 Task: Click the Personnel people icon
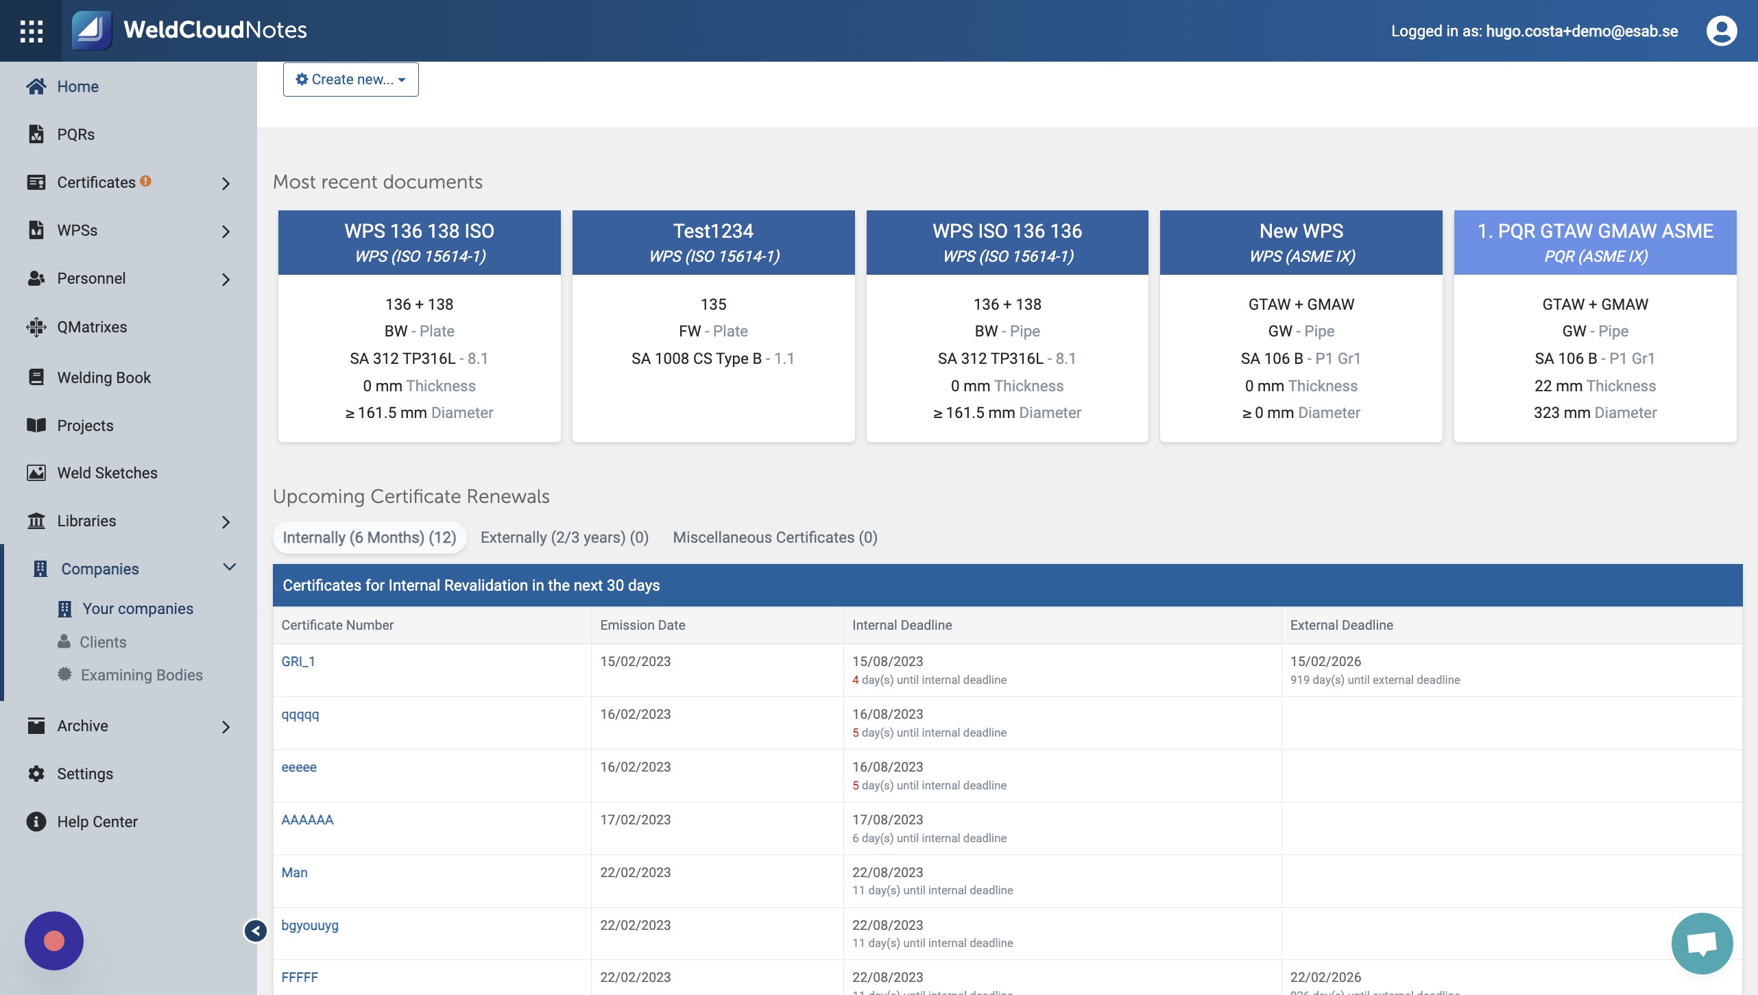[x=36, y=278]
